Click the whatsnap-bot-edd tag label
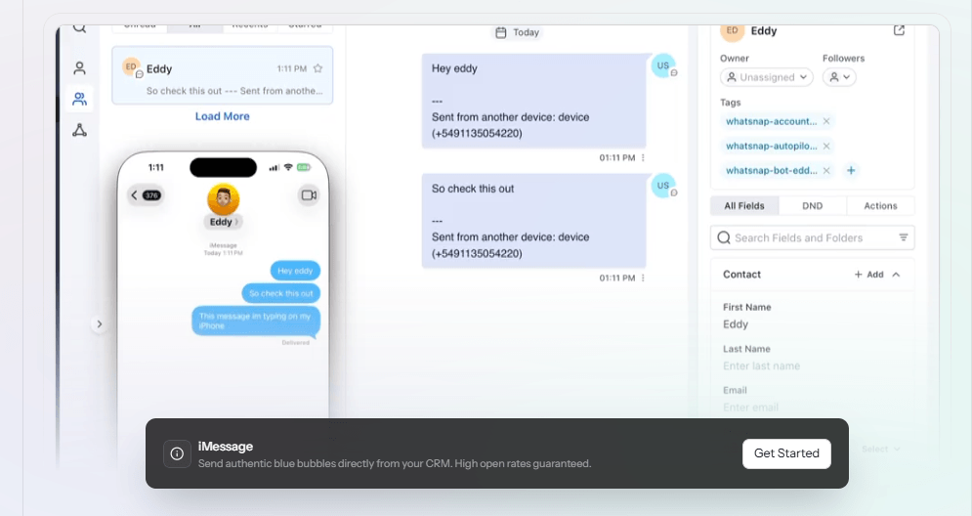972x516 pixels. pos(771,171)
